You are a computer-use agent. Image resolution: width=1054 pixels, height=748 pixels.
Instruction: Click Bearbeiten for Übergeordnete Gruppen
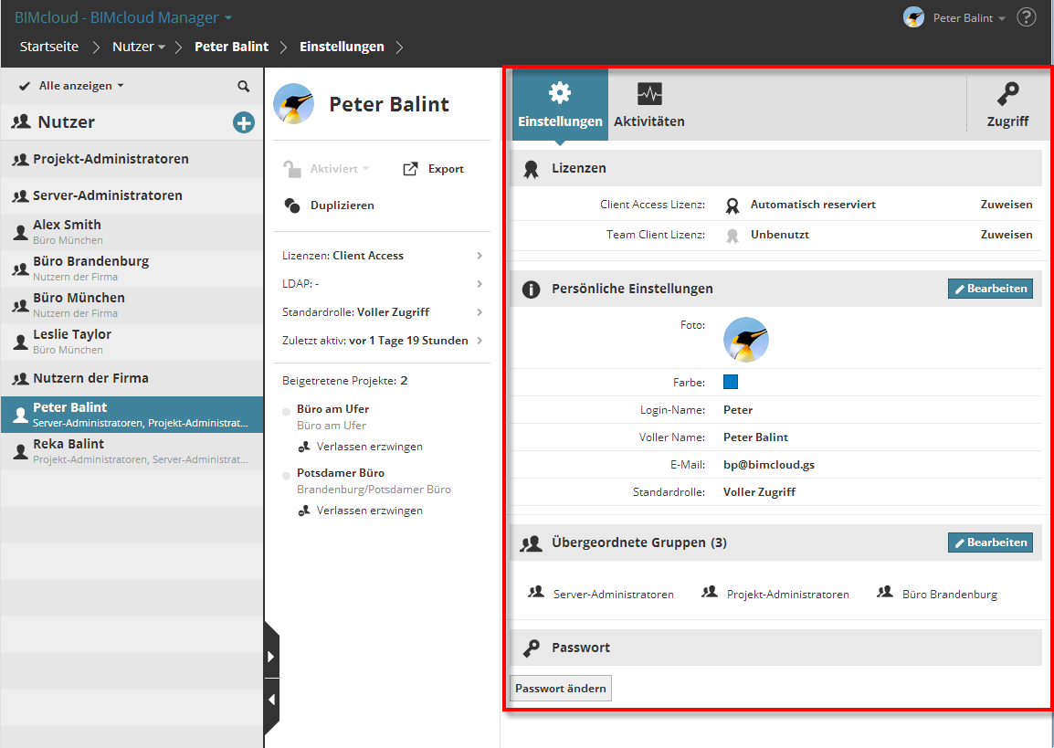click(990, 543)
